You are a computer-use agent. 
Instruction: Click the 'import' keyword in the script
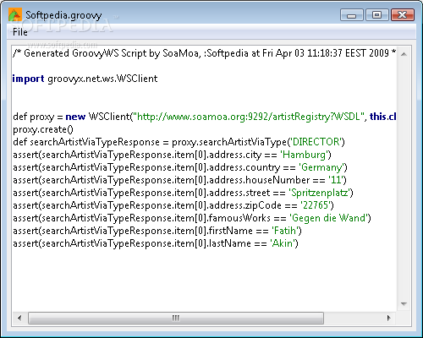tap(28, 79)
